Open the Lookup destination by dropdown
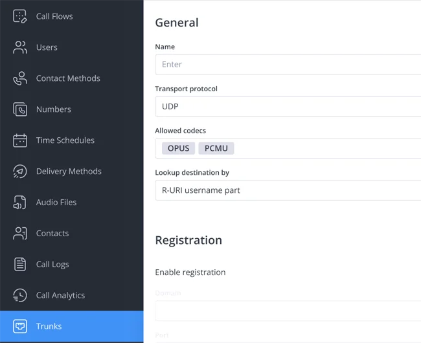This screenshot has width=421, height=343. click(x=288, y=190)
